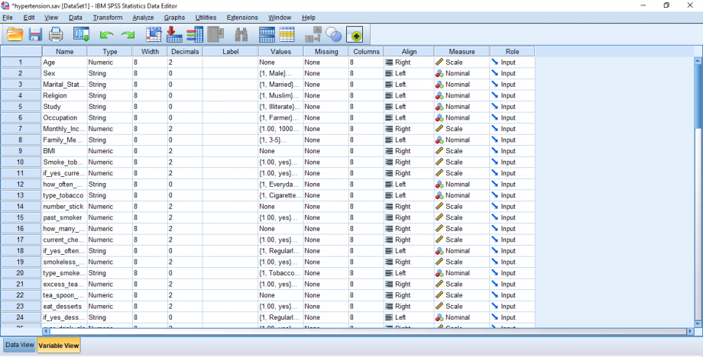Click the Values cell for Religion row
The height and width of the screenshot is (357, 703).
[x=280, y=95]
